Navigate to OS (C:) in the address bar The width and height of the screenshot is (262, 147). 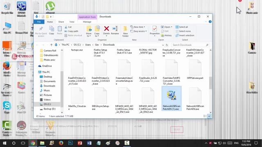(77, 45)
